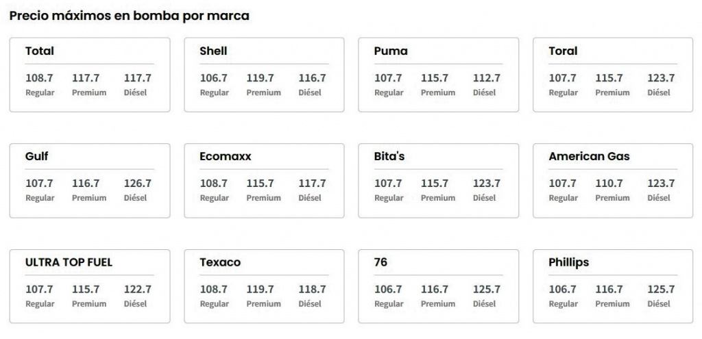
Task: Select the ULTRA TOP FUEL heading
Action: (x=69, y=262)
